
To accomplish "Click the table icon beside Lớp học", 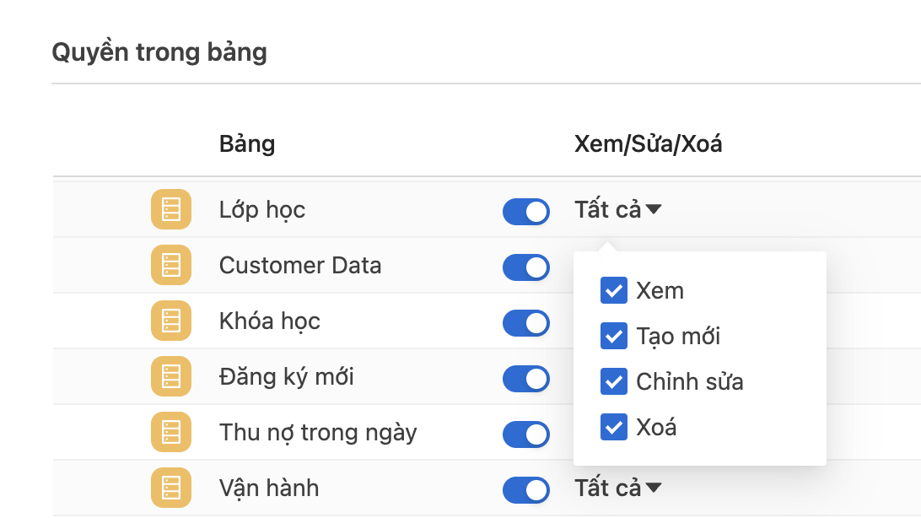I will 171,210.
